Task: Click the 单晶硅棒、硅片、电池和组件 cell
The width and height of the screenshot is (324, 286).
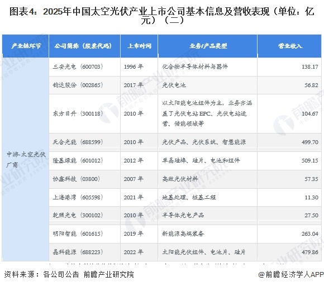Action: click(208, 160)
